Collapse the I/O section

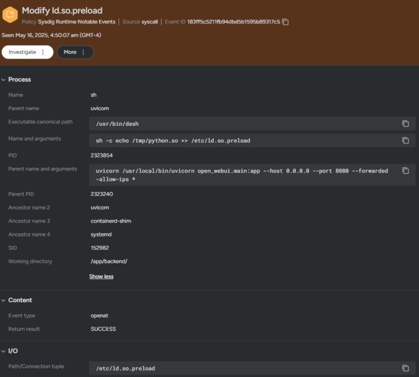4,351
